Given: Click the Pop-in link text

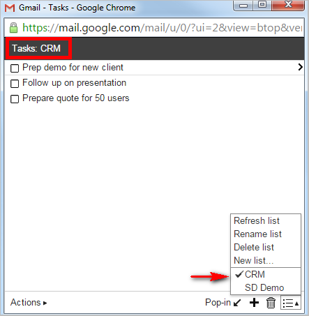Looking at the screenshot, I should 218,303.
